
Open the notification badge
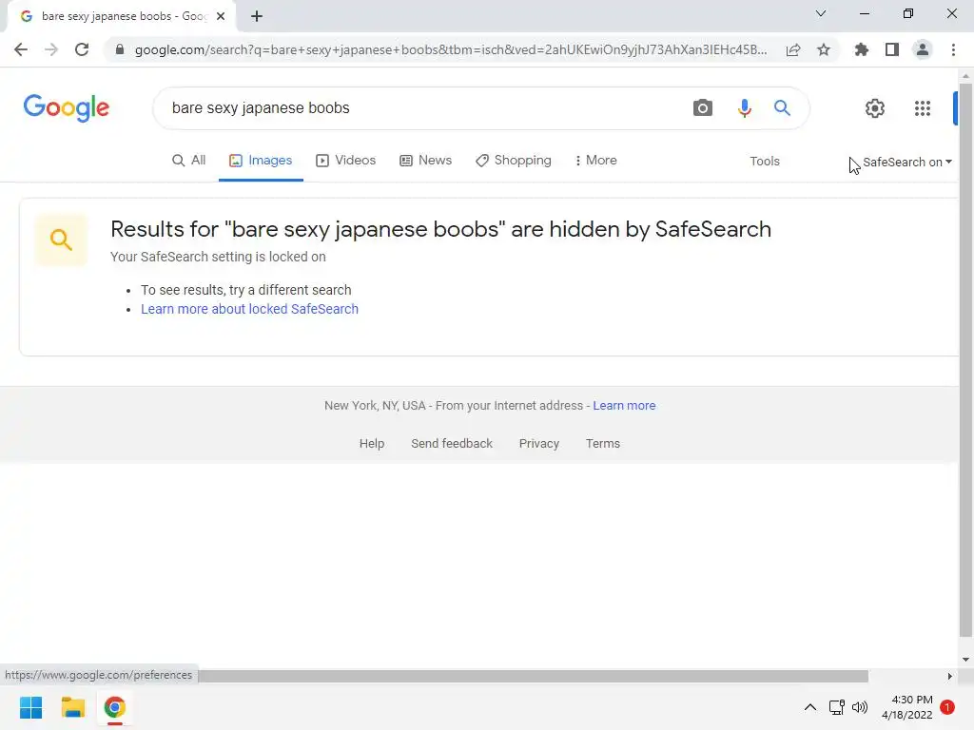coord(947,707)
